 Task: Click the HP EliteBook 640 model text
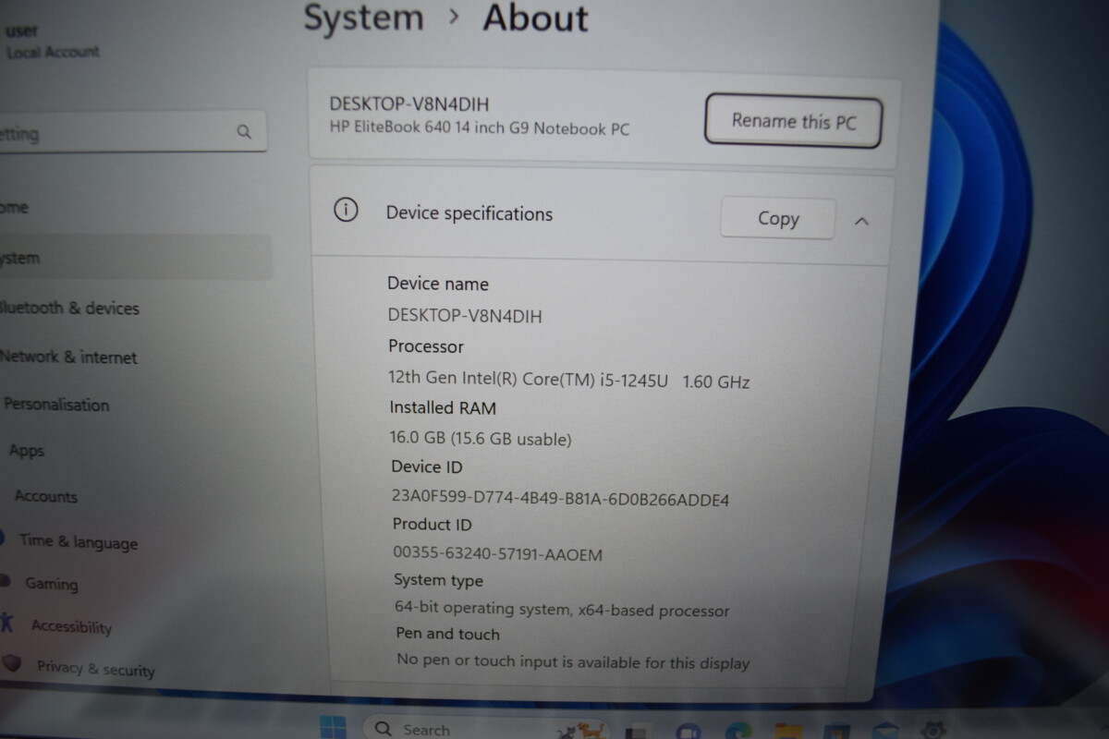(480, 128)
